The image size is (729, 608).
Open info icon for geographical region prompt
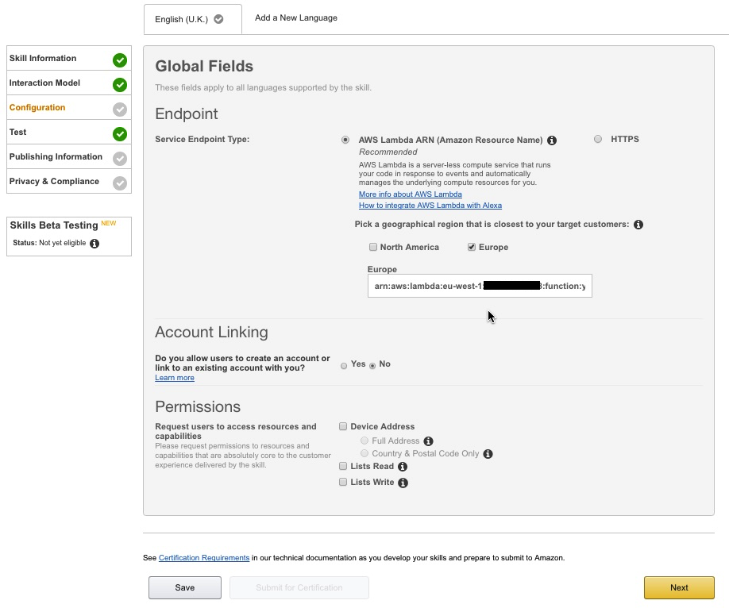tap(638, 225)
